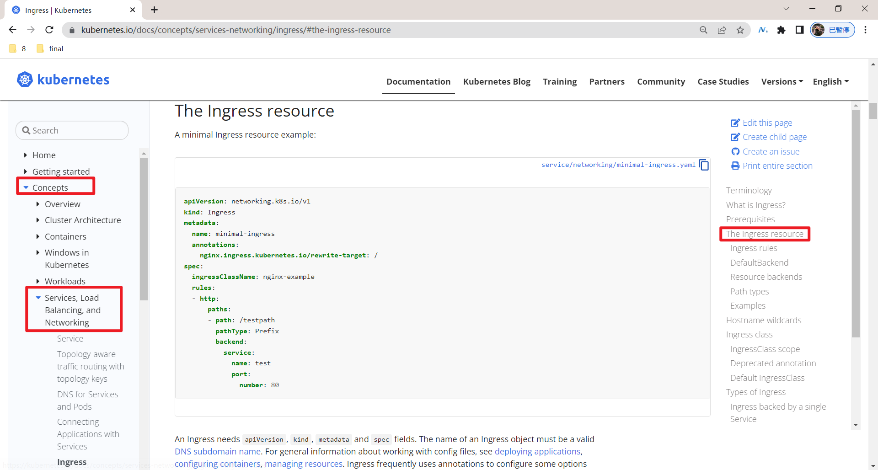This screenshot has height=470, width=878.
Task: Open the final bookmark folder
Action: point(50,48)
